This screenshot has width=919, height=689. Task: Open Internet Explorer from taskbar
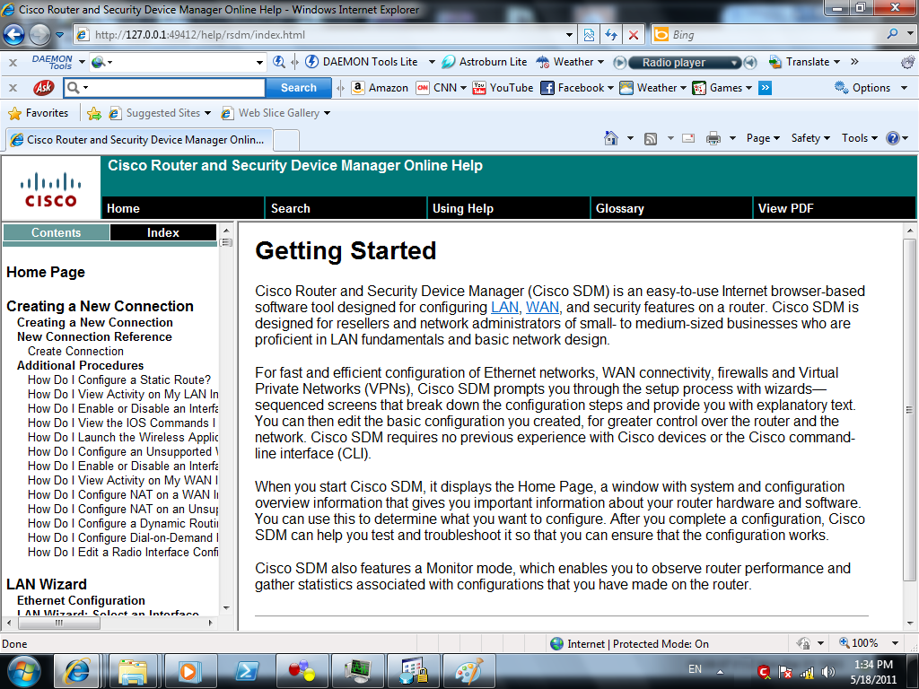76,671
